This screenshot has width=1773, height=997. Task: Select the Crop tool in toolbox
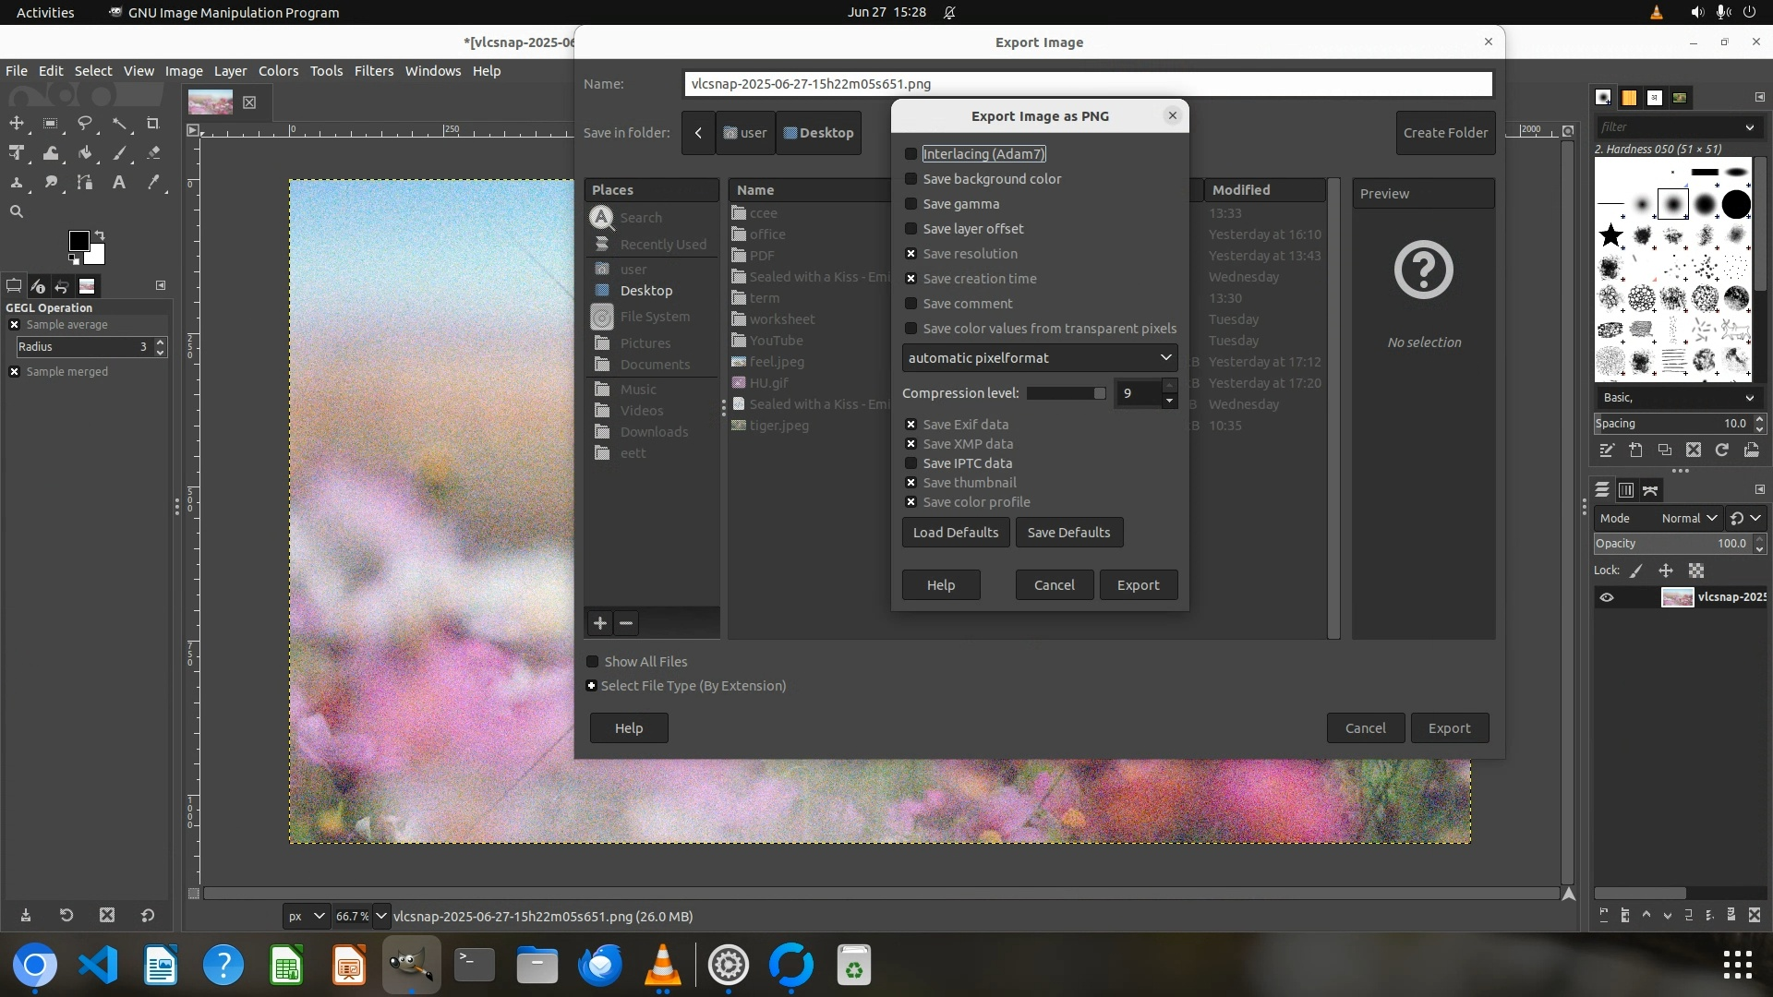tap(153, 124)
